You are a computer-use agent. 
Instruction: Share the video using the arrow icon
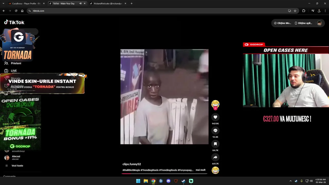pos(215,157)
